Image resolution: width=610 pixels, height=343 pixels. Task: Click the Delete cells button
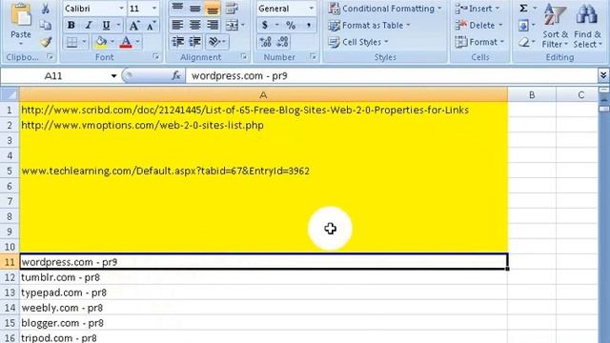pyautogui.click(x=478, y=26)
